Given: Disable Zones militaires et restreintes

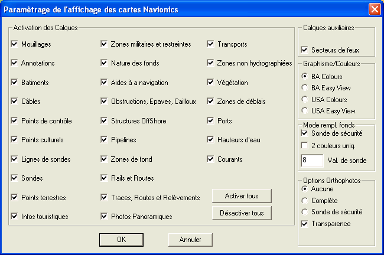Looking at the screenshot, I should click(104, 44).
